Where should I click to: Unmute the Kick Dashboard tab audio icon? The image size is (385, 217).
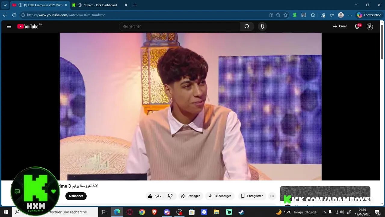80,5
